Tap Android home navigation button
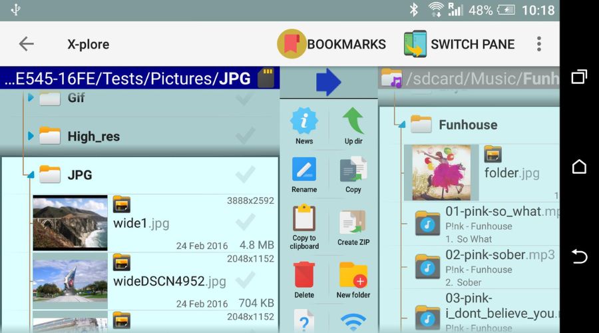 [x=579, y=166]
